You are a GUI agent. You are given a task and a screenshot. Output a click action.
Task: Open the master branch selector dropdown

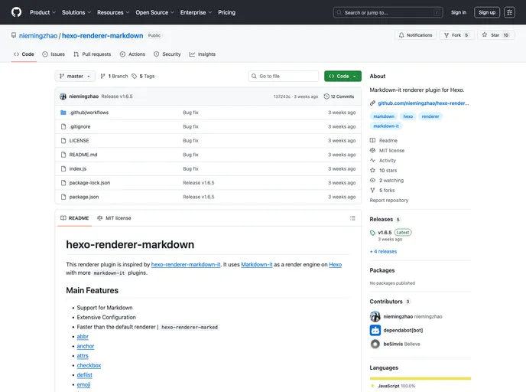tap(75, 77)
